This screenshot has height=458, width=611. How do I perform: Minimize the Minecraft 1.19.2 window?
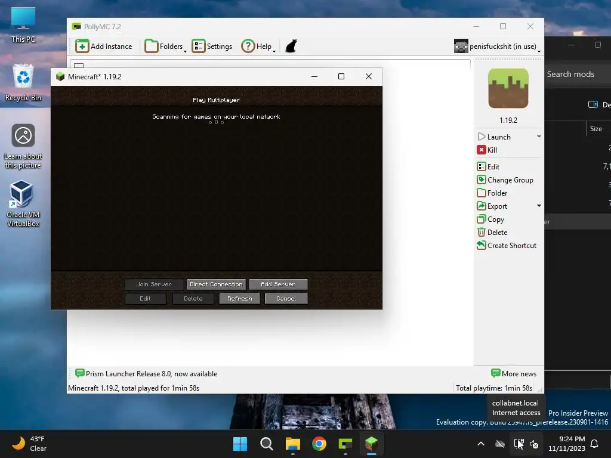[314, 76]
